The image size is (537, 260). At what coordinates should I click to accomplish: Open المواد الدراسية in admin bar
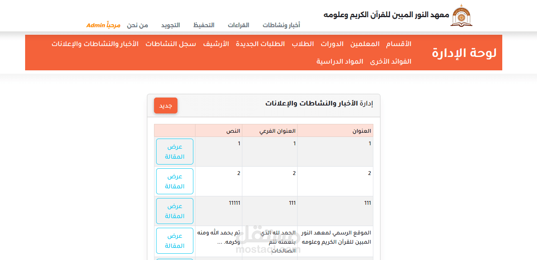(340, 61)
